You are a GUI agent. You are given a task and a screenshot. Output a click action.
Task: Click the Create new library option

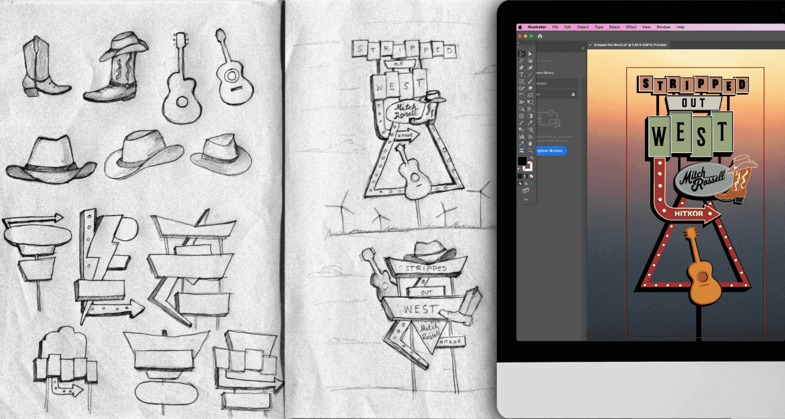pos(545,73)
